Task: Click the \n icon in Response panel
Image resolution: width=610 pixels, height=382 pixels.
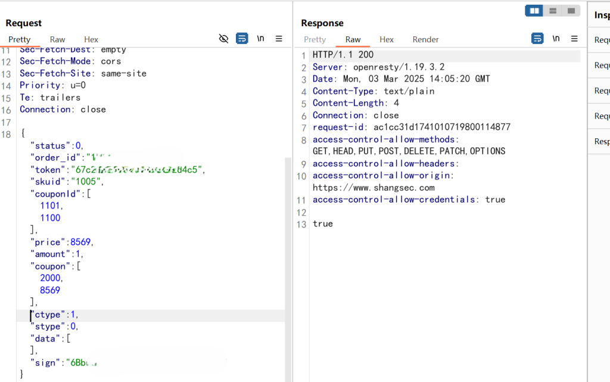Action: coord(556,39)
